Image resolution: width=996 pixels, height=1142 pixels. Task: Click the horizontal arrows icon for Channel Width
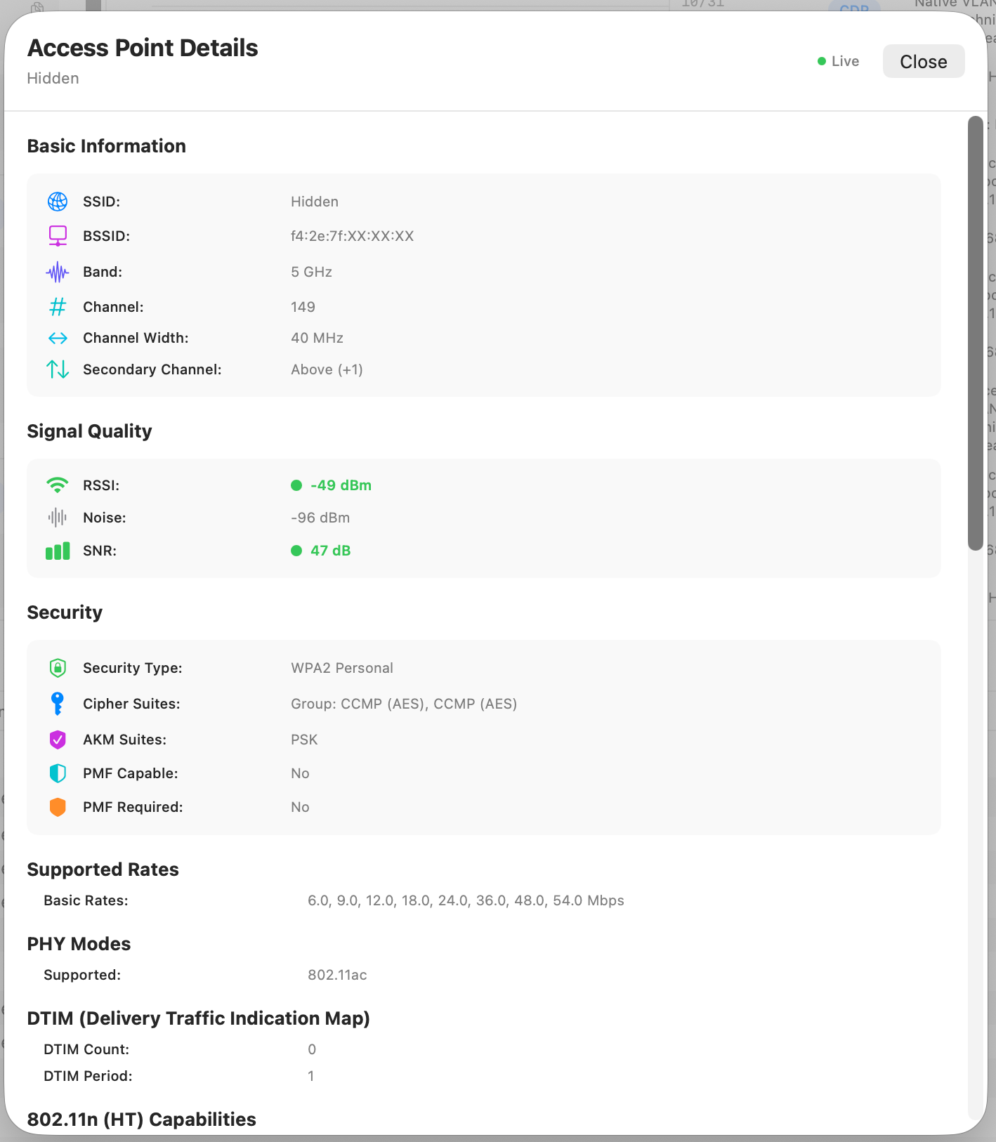[58, 338]
